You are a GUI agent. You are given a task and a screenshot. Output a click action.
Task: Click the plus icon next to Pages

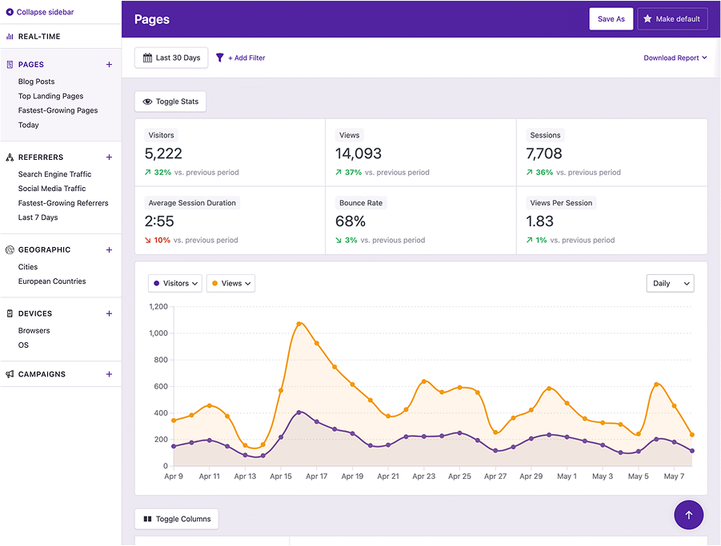coord(109,65)
